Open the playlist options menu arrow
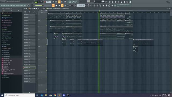172x97 pixels. click(x=24, y=8)
